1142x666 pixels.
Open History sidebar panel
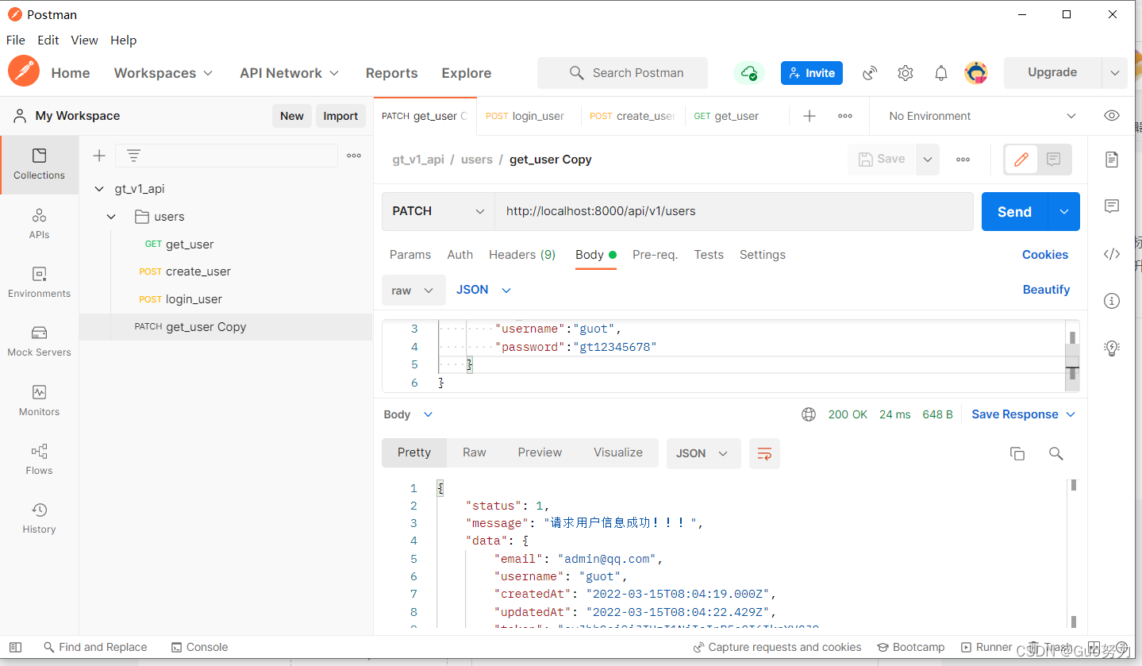(x=39, y=518)
